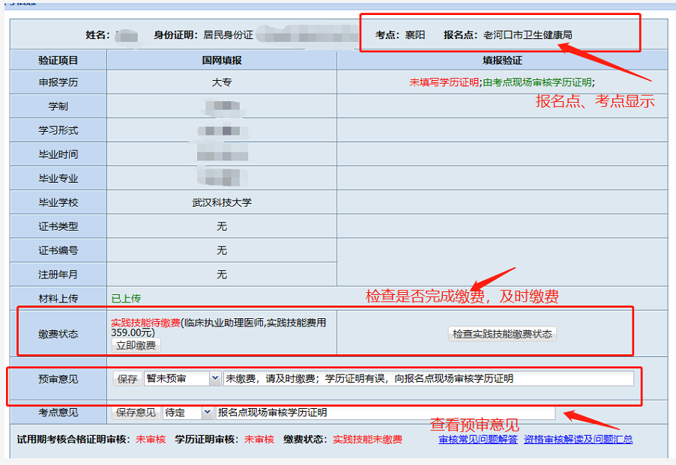Select the 验证项目 header cell
The width and height of the screenshot is (676, 465).
coord(58,60)
